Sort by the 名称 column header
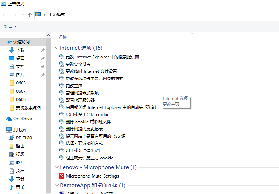 point(63,37)
